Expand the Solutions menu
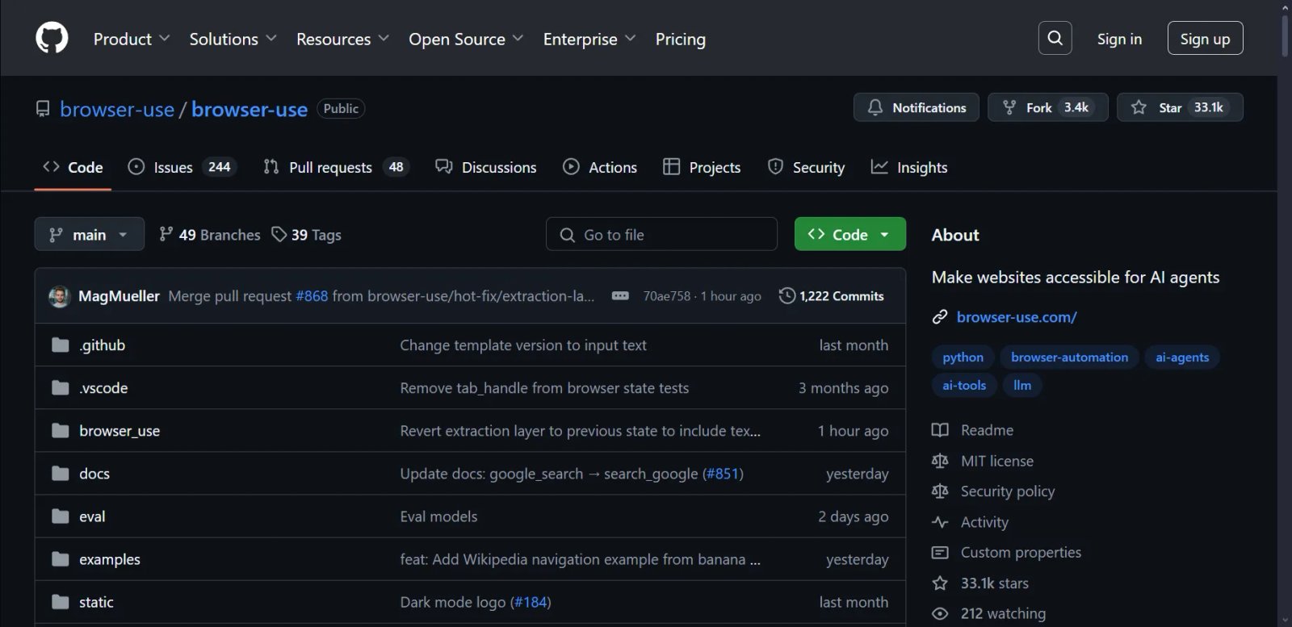 tap(233, 39)
